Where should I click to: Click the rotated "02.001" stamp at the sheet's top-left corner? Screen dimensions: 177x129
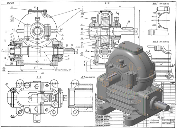click(x=10, y=3)
